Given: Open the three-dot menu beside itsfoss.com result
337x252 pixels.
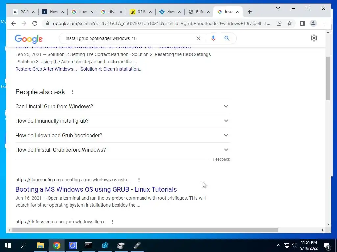Looking at the screenshot, I should (113, 222).
